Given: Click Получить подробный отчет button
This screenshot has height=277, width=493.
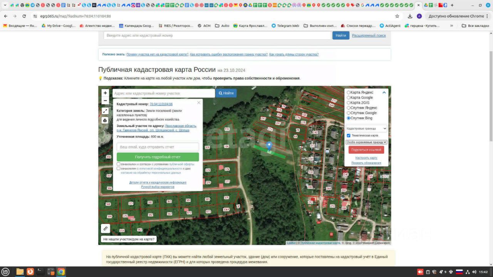Looking at the screenshot, I should click(x=158, y=157).
